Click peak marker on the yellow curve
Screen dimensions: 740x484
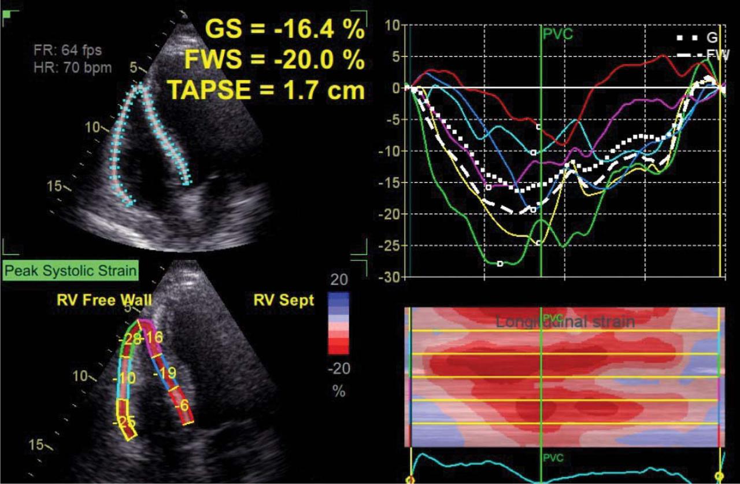pos(538,243)
